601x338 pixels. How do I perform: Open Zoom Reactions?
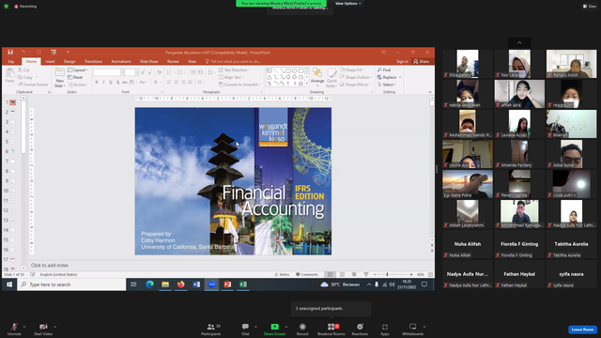tap(360, 330)
